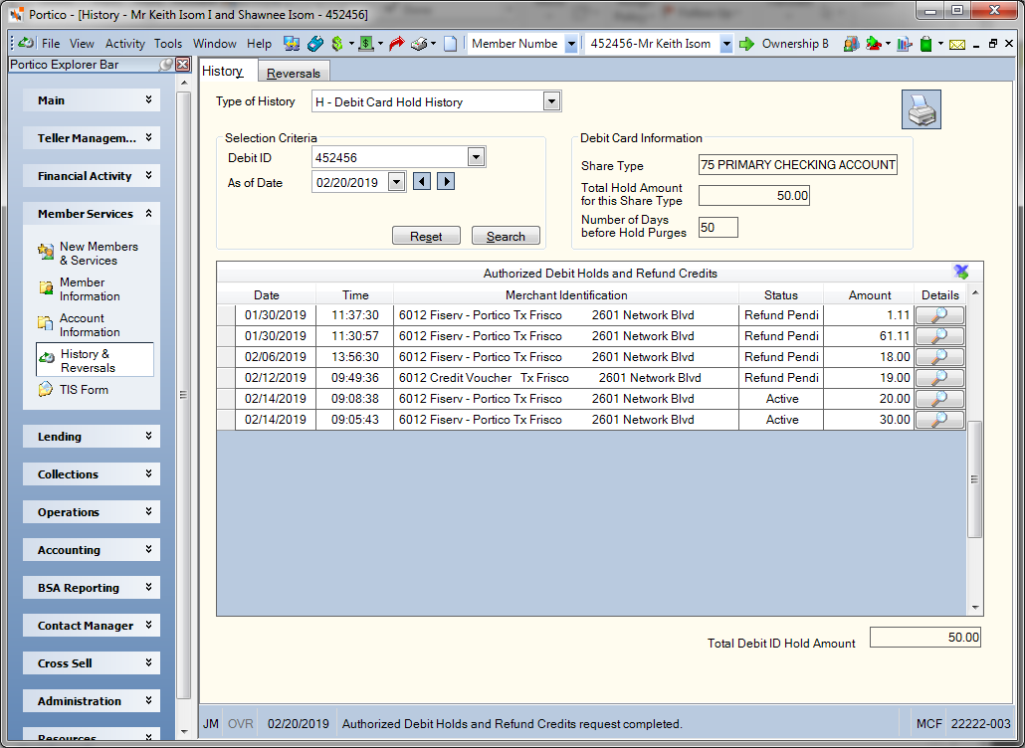Click the green arrow go icon
The height and width of the screenshot is (748, 1025).
746,44
